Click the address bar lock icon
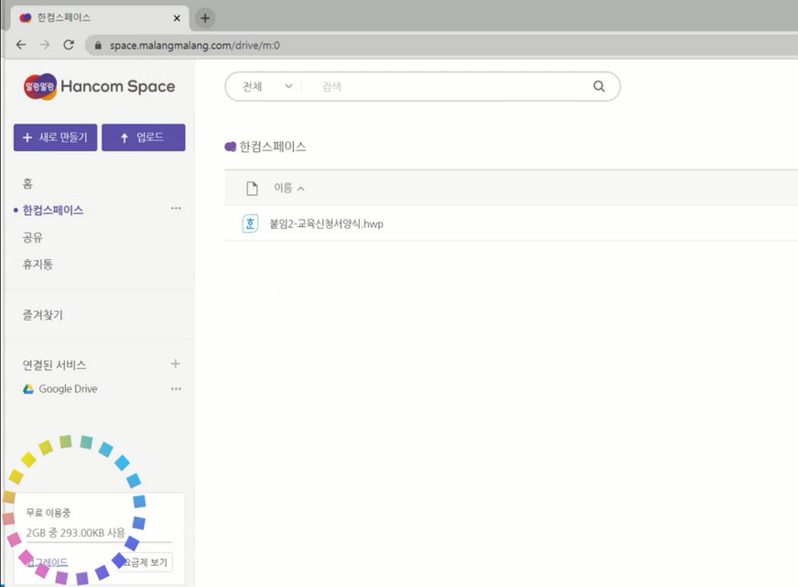 coord(98,45)
